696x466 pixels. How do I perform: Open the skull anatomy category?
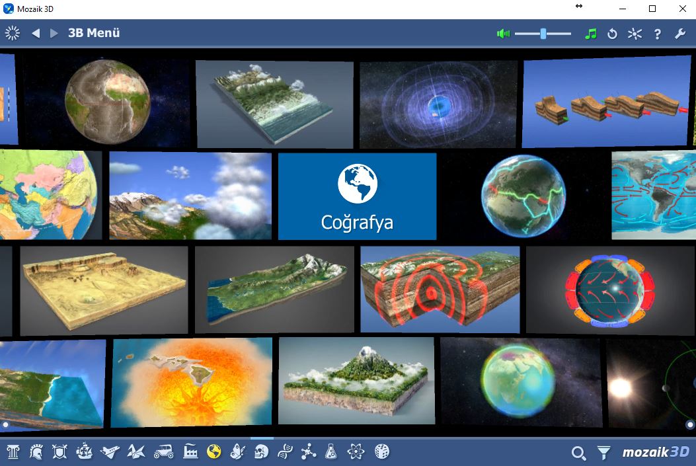(x=262, y=452)
